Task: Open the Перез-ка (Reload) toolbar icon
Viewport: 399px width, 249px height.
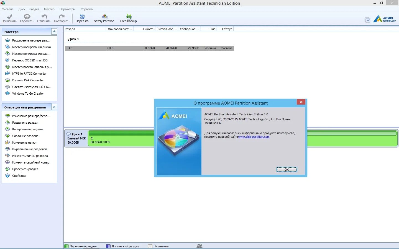Action: (82, 17)
